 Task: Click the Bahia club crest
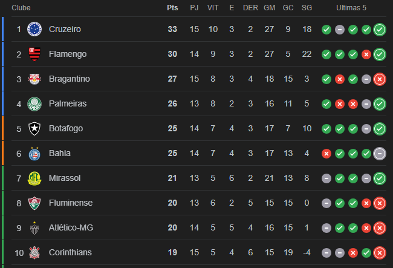click(x=34, y=154)
